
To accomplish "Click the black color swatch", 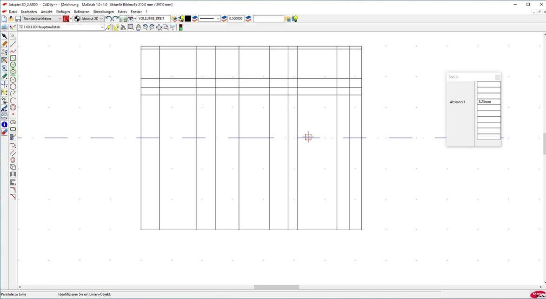I will coord(188,19).
